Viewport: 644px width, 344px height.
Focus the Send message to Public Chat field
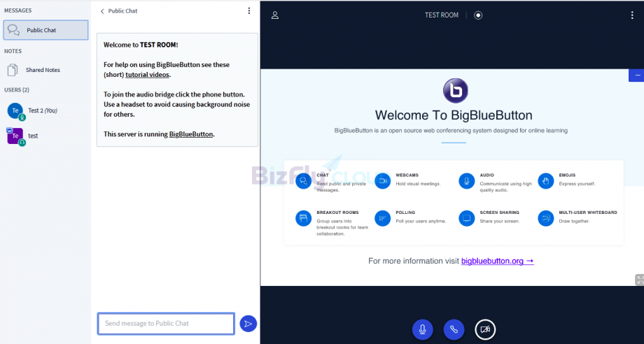(166, 324)
